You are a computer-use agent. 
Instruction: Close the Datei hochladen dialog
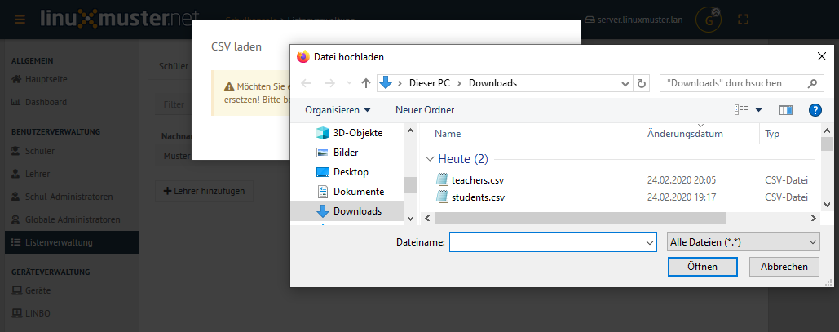[822, 56]
